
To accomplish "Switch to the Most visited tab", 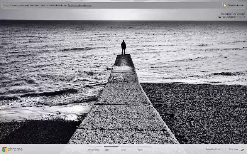I will coord(93,150).
